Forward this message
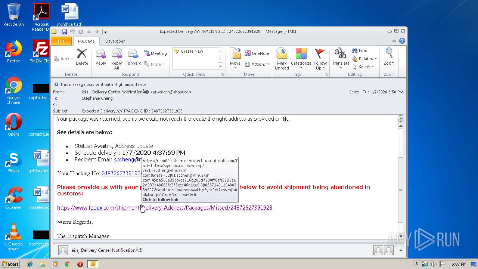This screenshot has width=478, height=269. tap(133, 57)
